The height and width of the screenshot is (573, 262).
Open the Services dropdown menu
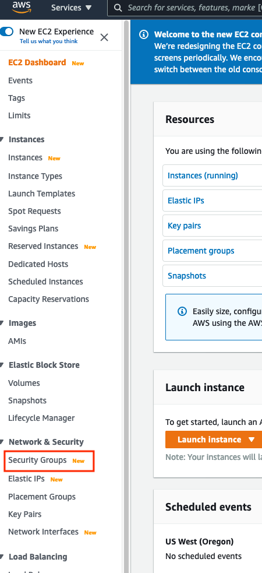(x=72, y=8)
